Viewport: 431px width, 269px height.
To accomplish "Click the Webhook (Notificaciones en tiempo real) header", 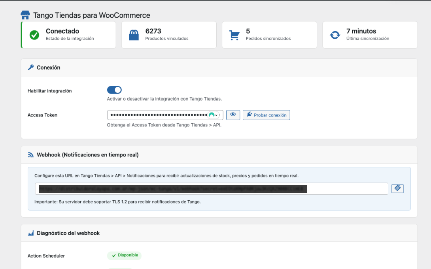I will coord(219,155).
